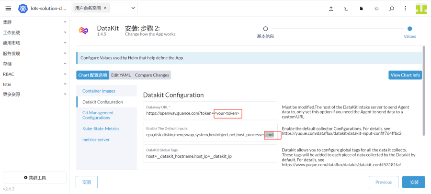Remove the 用户命名空间 namespace tag
Screen dimensions: 431x194
point(105,8)
